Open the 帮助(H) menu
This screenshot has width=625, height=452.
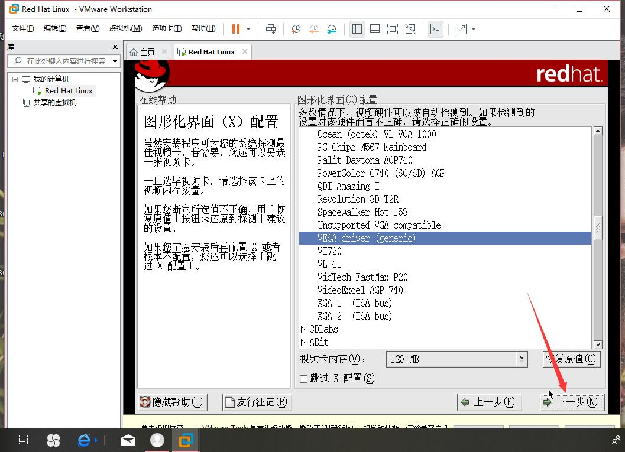pos(203,28)
